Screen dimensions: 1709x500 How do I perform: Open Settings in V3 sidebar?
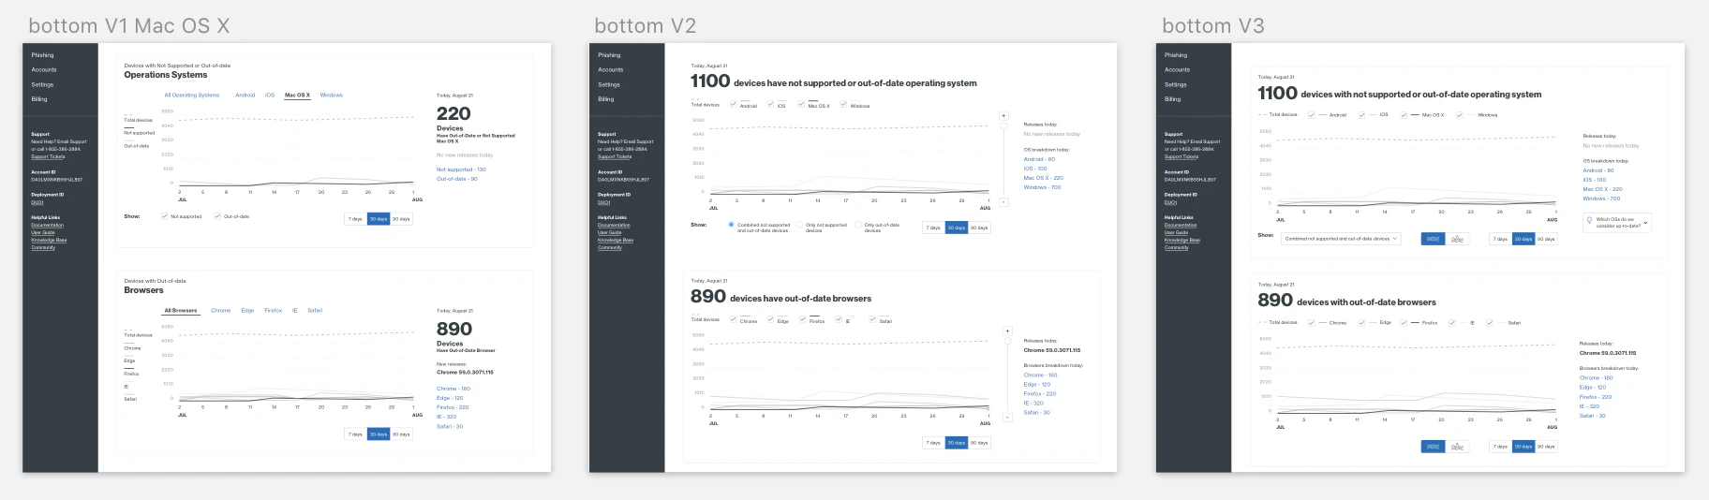(1176, 84)
